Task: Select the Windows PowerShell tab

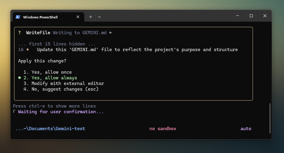Action: 49,17
